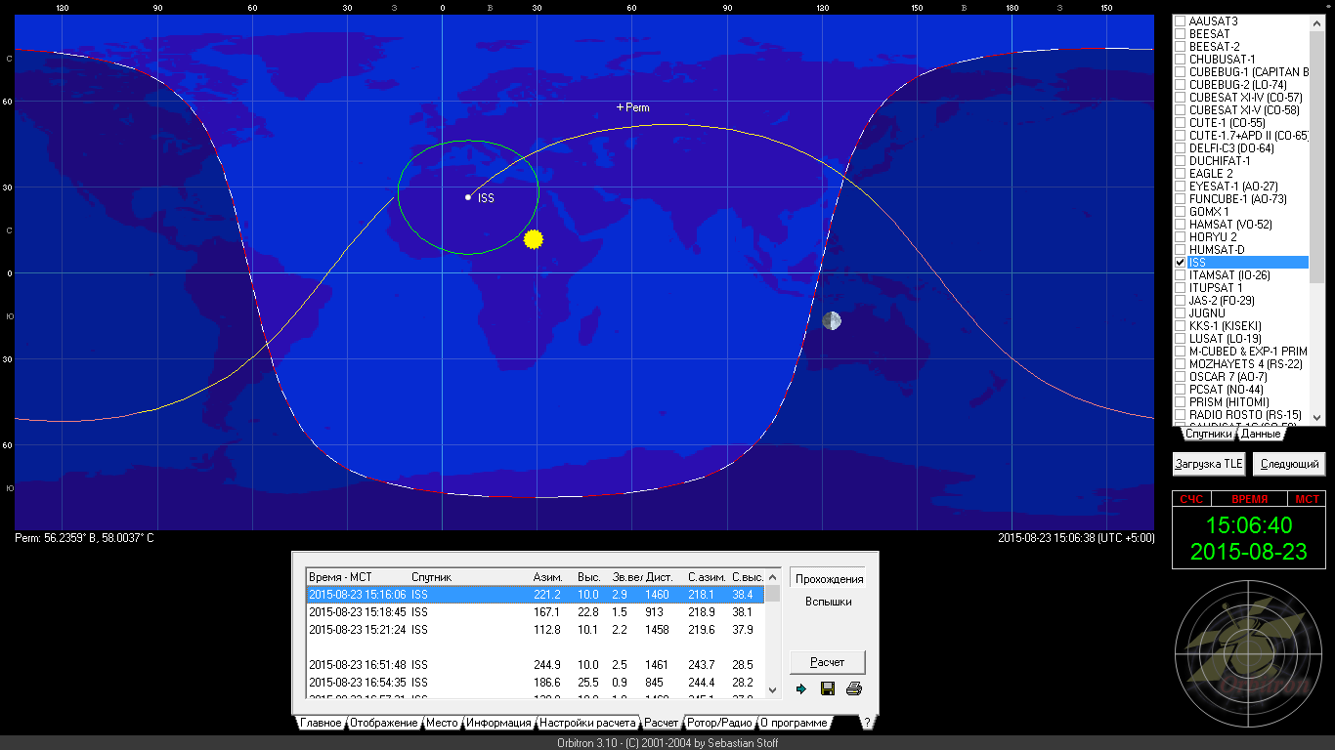The width and height of the screenshot is (1335, 750).
Task: Tick the AAUSAT3 satellite checkbox
Action: 1181,21
